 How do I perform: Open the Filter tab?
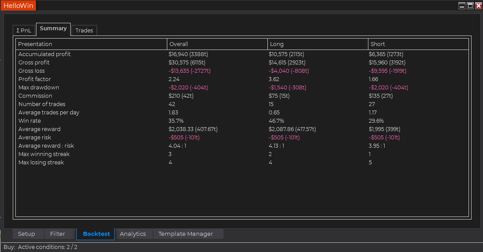(58, 234)
